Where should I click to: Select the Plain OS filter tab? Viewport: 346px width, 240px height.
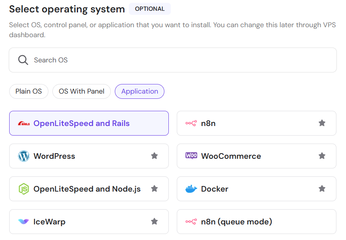pos(29,91)
